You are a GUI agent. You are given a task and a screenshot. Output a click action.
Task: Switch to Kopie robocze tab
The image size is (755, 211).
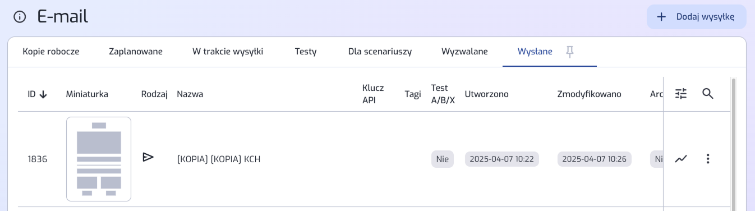pyautogui.click(x=51, y=52)
